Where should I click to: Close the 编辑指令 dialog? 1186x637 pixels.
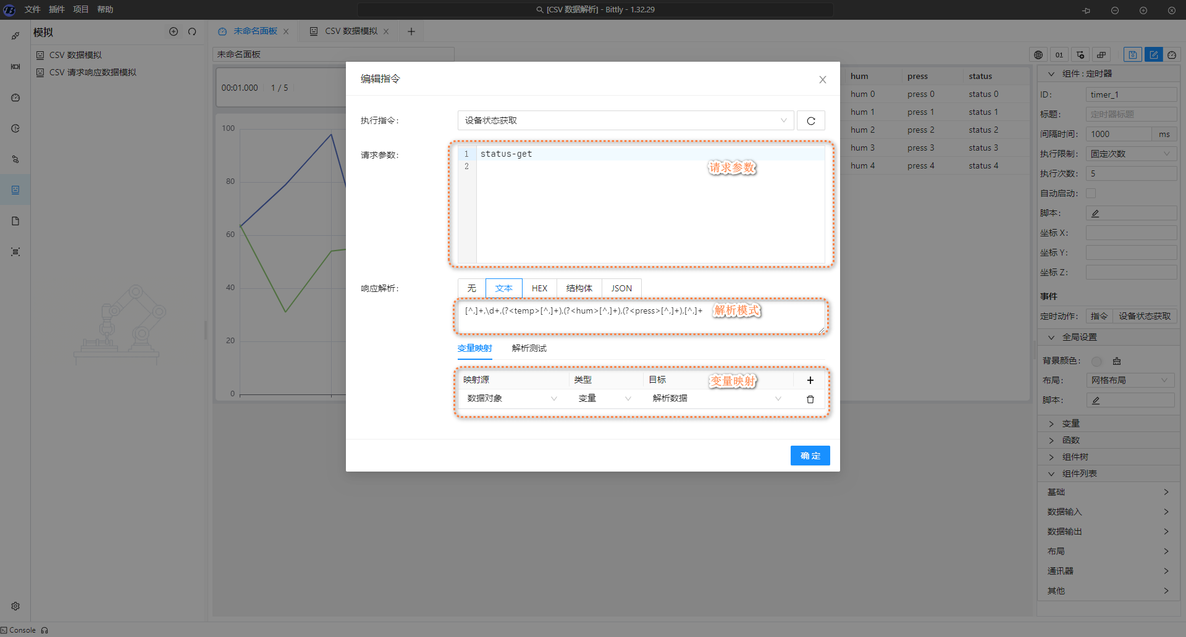pos(822,80)
